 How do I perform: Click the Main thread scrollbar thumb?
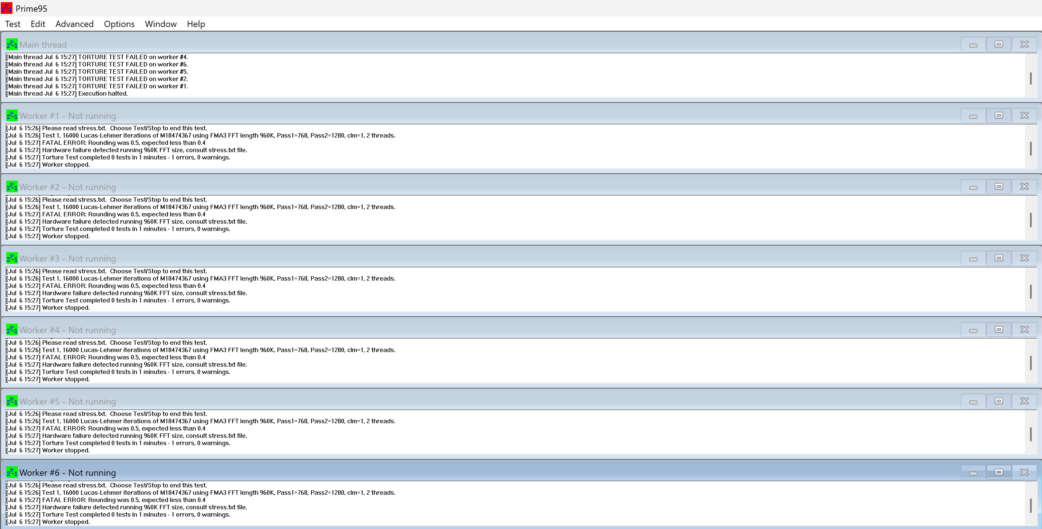[1031, 78]
